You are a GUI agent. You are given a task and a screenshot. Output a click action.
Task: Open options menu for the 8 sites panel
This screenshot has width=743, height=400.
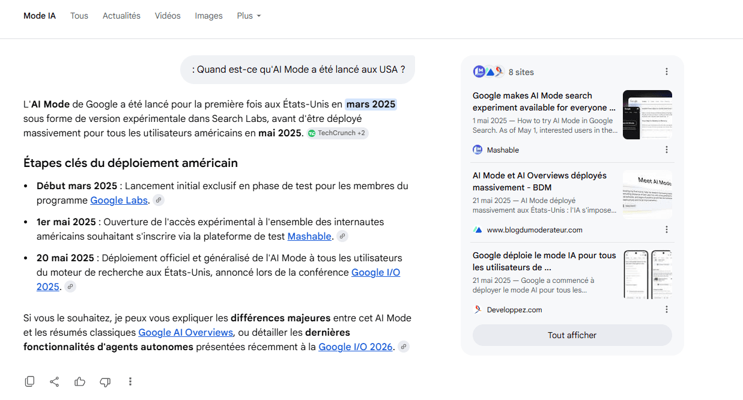(x=667, y=72)
